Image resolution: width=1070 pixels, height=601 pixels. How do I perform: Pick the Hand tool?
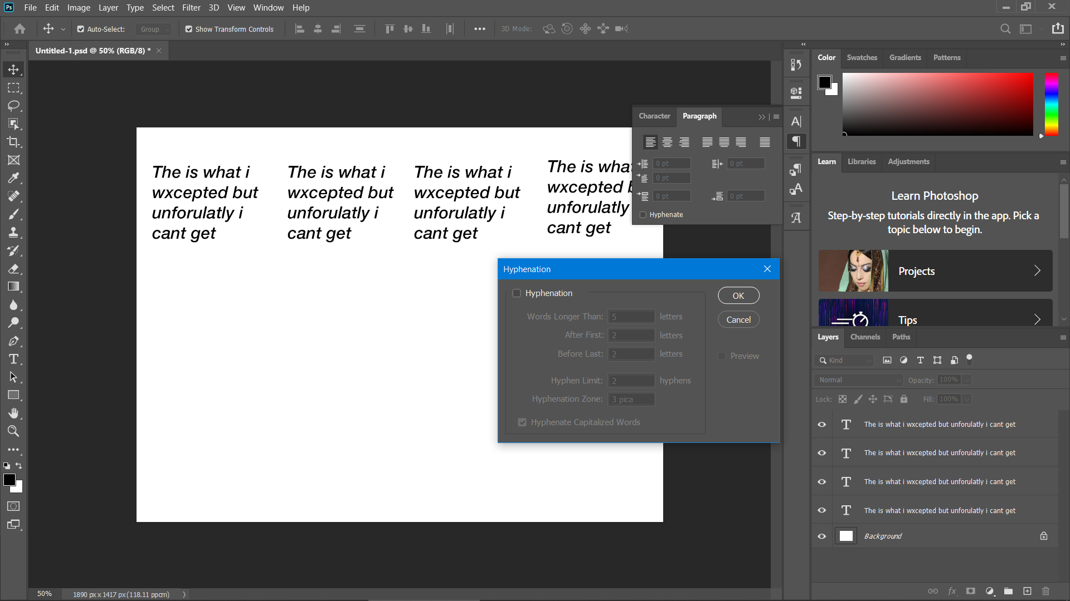pos(13,413)
